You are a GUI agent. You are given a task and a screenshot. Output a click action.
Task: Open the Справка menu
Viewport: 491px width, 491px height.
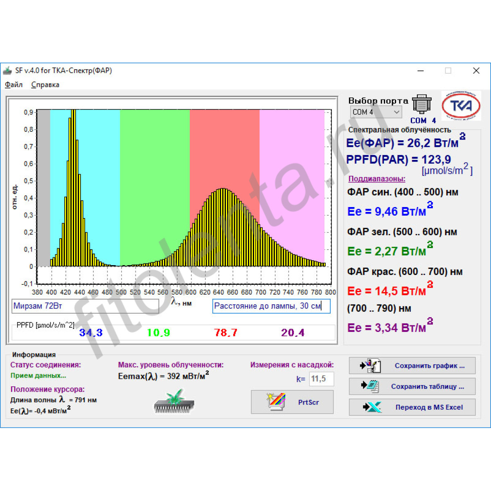point(45,85)
